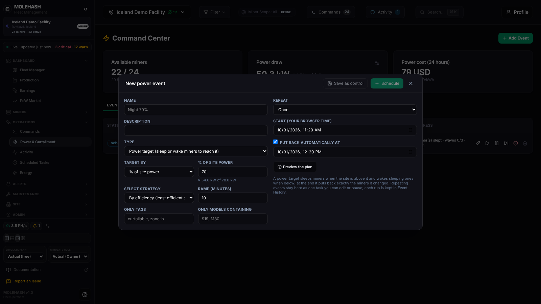Open calendar picker for the Start time field
541x304 pixels.
click(410, 130)
